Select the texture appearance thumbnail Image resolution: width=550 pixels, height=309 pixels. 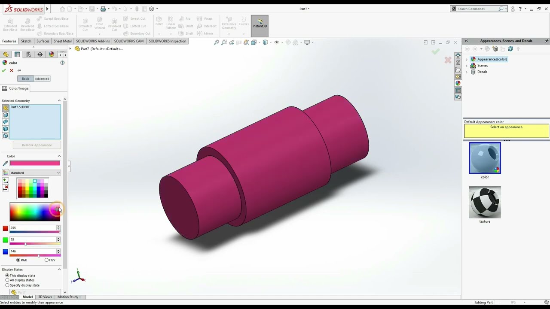485,202
